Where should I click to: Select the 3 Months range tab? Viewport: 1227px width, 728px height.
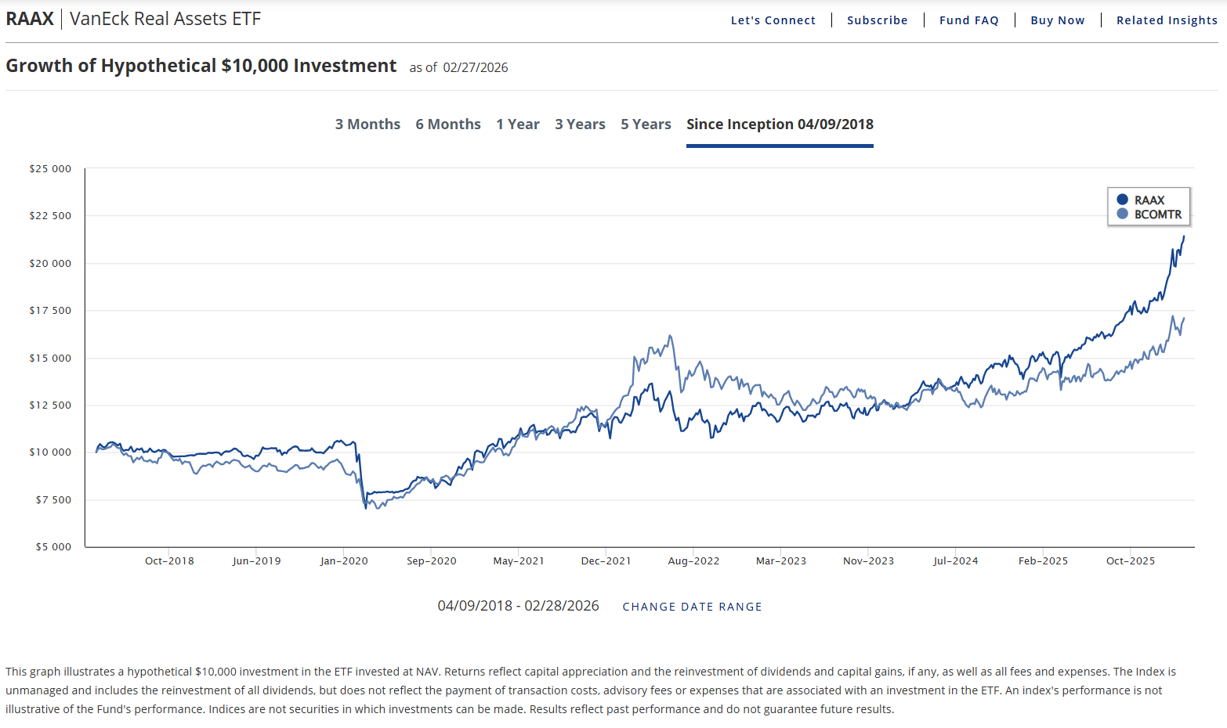367,124
